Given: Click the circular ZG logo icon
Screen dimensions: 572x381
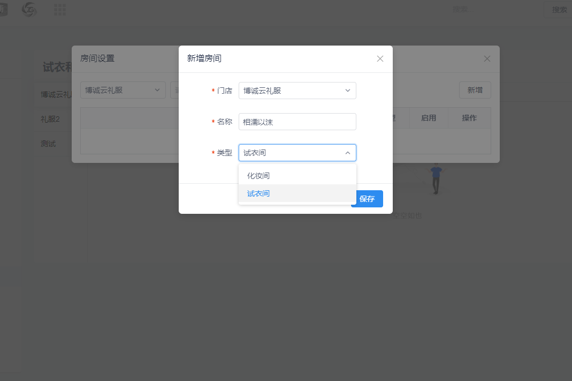Looking at the screenshot, I should point(29,9).
